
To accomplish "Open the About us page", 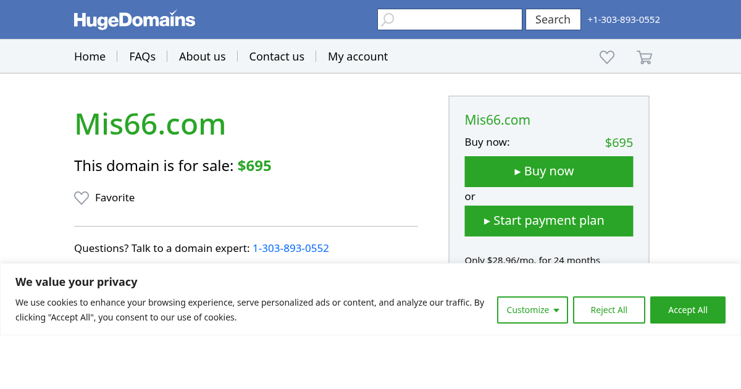I will pyautogui.click(x=202, y=56).
